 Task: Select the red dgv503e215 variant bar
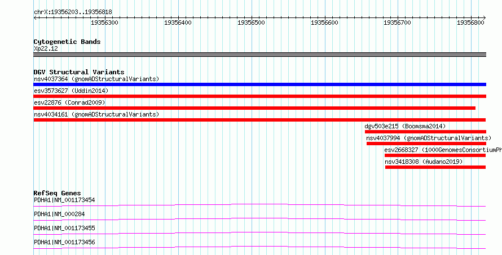425,132
